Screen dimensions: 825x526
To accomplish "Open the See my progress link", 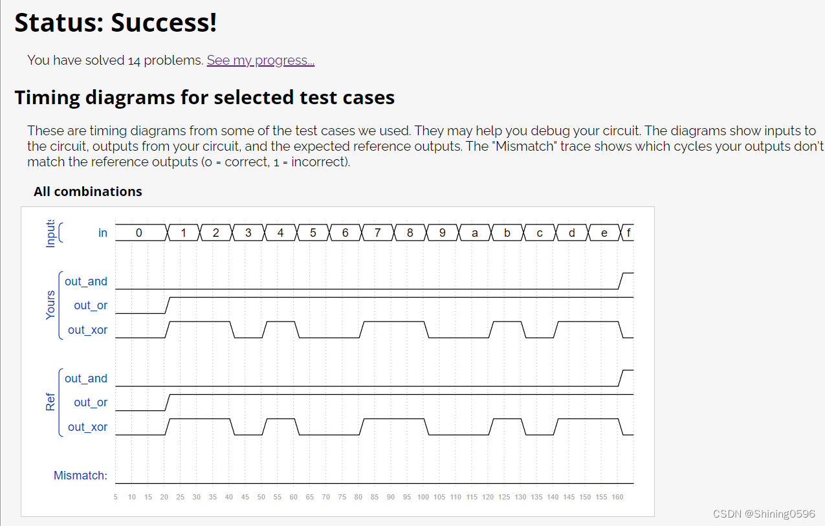I will 261,60.
